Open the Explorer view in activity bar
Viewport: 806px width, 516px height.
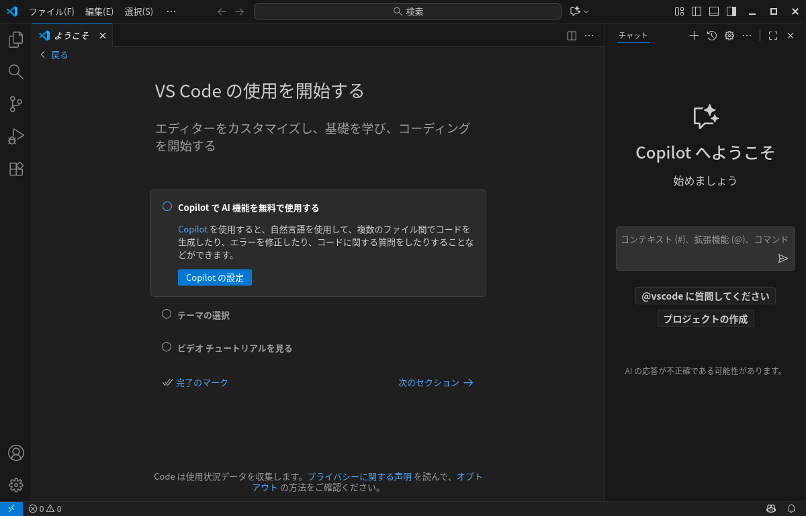[x=16, y=40]
